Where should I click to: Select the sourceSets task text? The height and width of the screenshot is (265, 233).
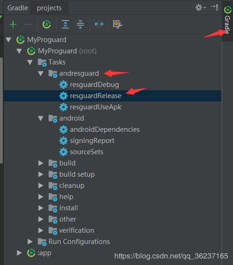(86, 152)
